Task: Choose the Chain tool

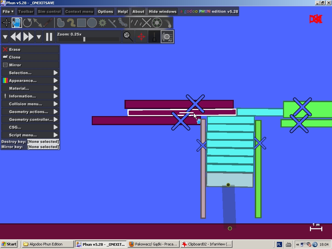Action: 123,23
